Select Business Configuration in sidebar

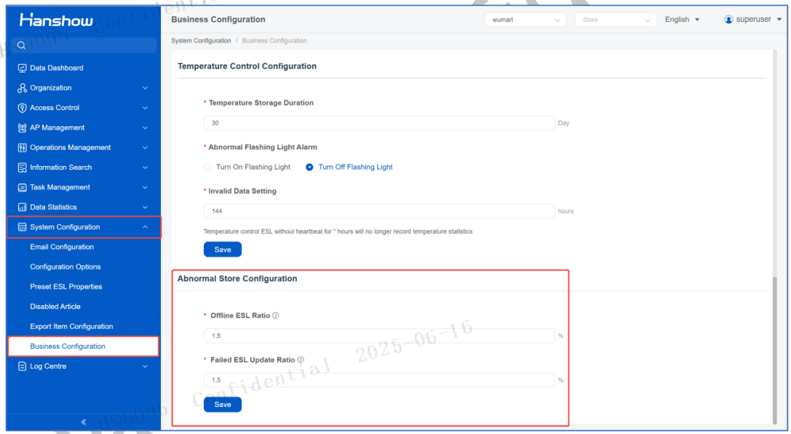[84, 346]
